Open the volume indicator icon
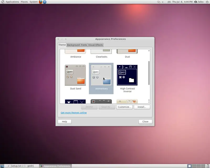This screenshot has height=168, width=210. [163, 2]
